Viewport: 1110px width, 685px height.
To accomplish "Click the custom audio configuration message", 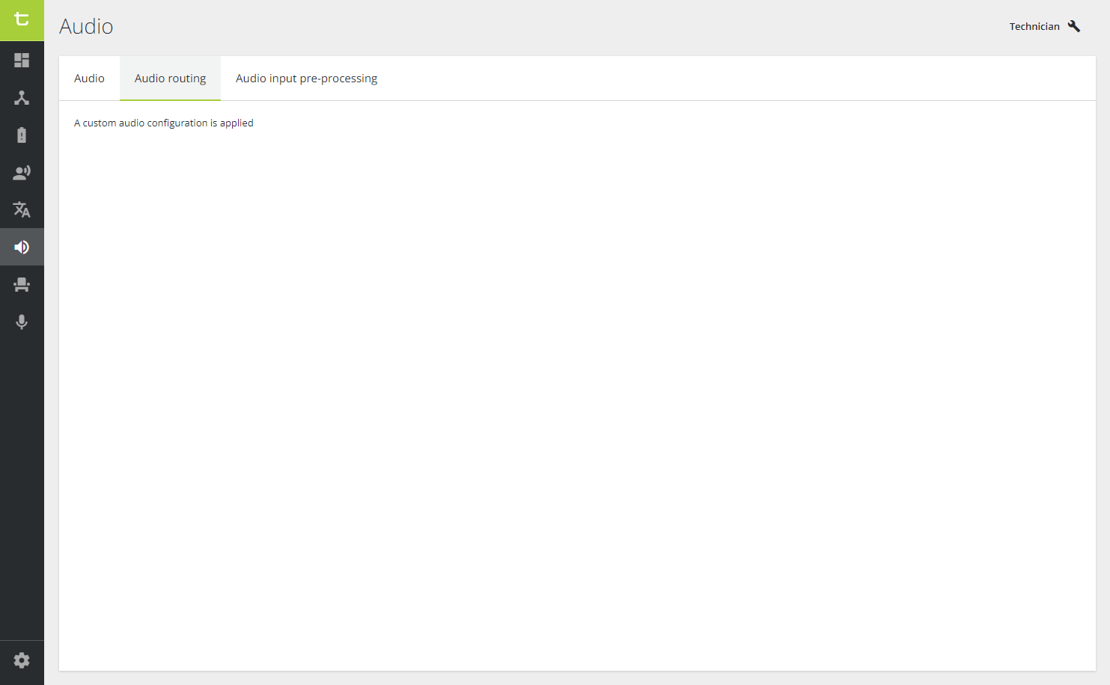I will (163, 123).
